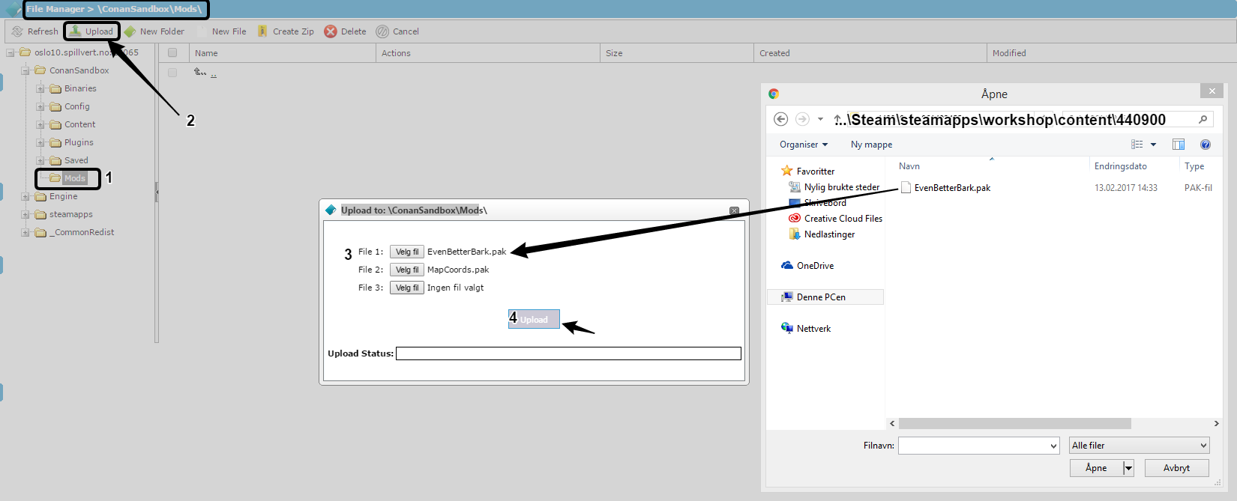This screenshot has width=1237, height=501.
Task: Toggle the select-all checkbox in file list header
Action: [x=172, y=53]
